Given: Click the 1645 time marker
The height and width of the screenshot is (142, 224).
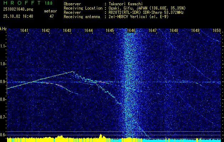Looking at the screenshot, I should point(110,31).
